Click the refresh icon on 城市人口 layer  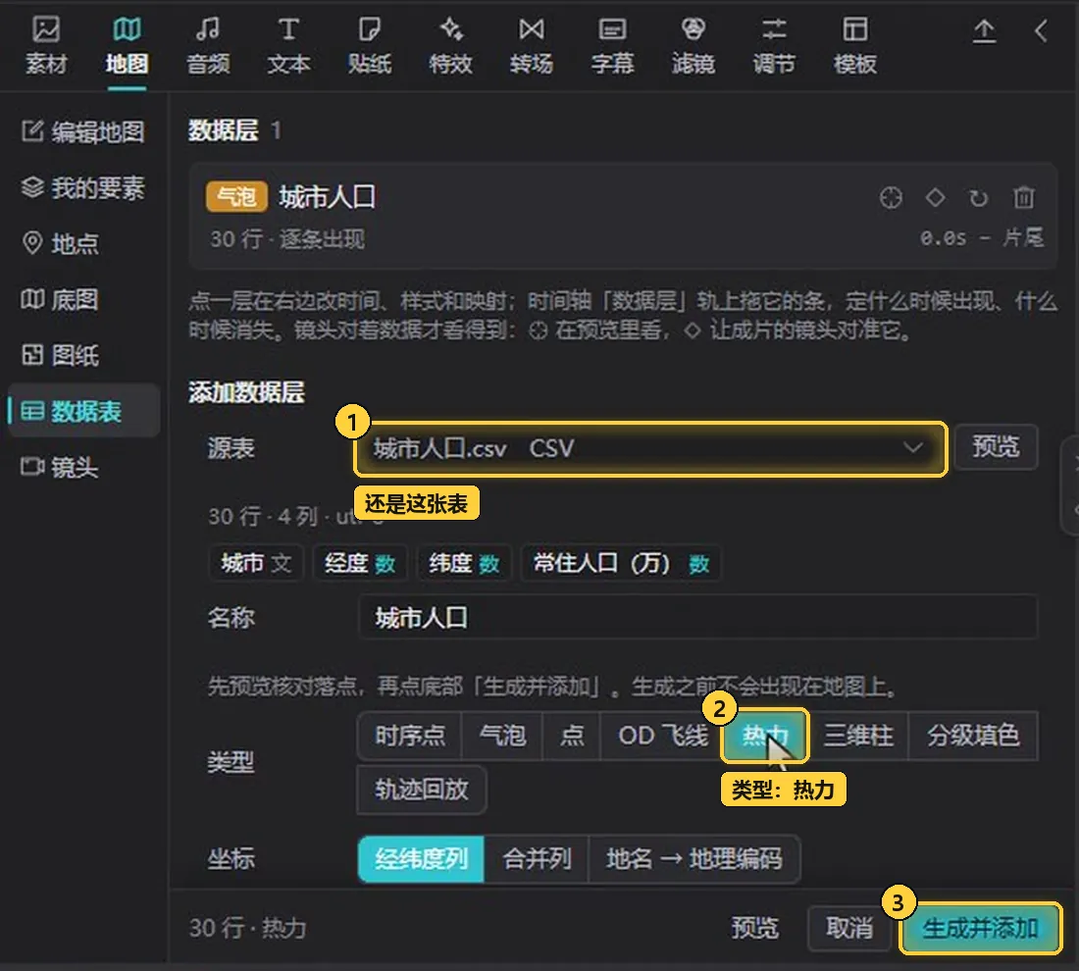[979, 198]
